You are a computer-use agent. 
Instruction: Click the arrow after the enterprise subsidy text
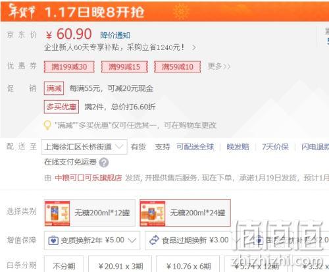pos(194,47)
